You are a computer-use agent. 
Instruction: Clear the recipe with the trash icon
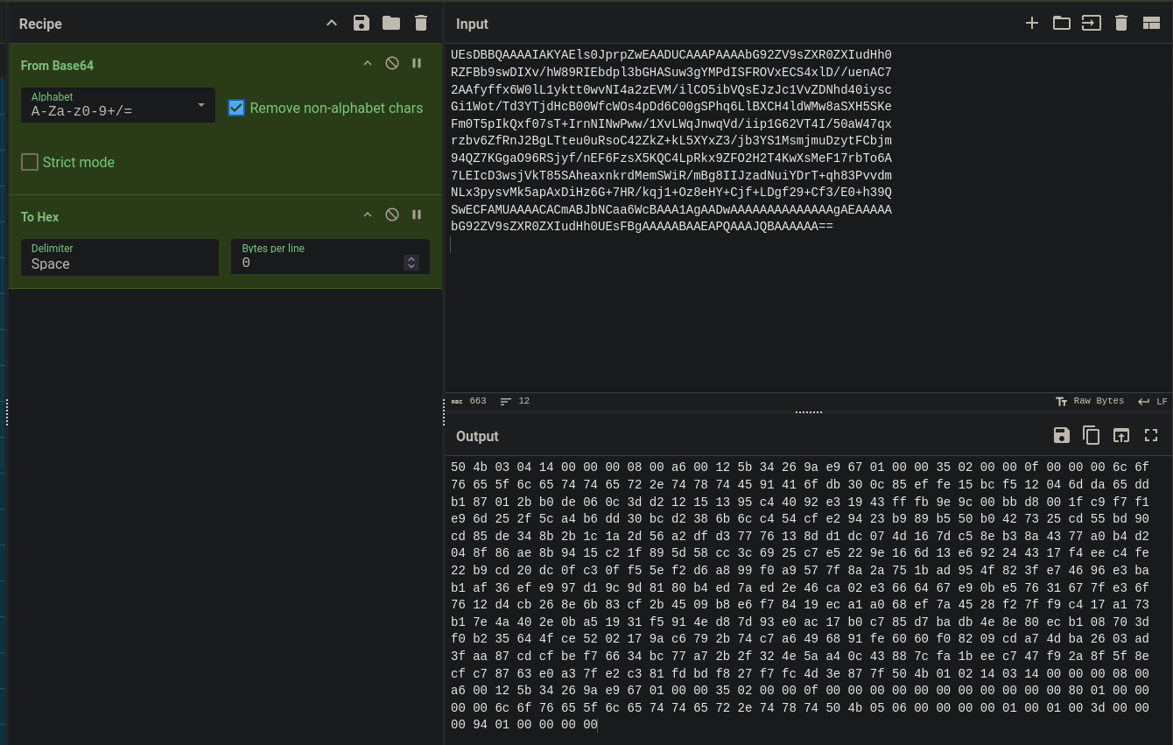pyautogui.click(x=421, y=24)
